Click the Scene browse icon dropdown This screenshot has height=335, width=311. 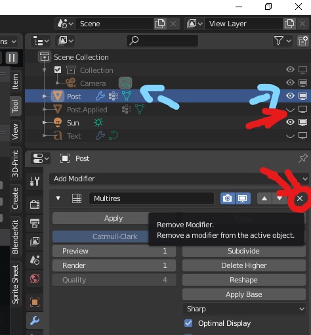click(x=65, y=24)
